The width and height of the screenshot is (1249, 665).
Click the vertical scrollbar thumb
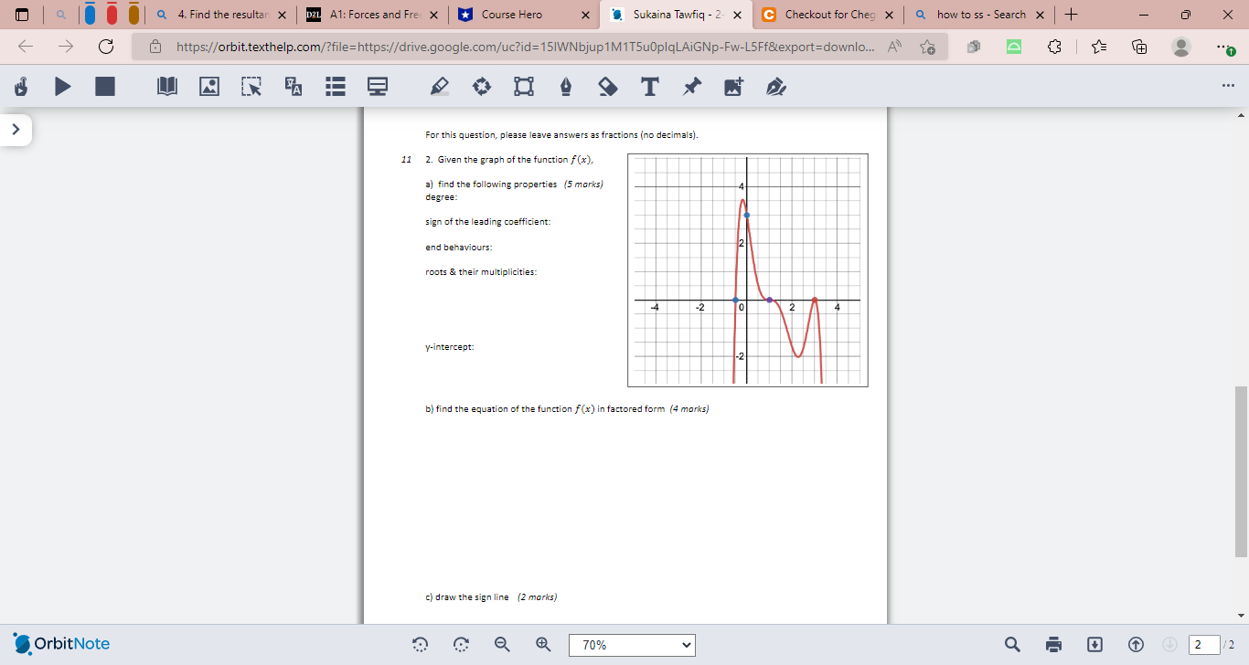(x=1241, y=470)
